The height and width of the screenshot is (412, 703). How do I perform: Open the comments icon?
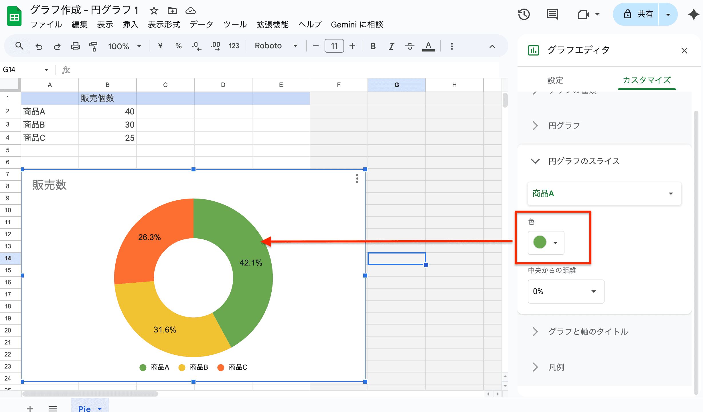[552, 14]
